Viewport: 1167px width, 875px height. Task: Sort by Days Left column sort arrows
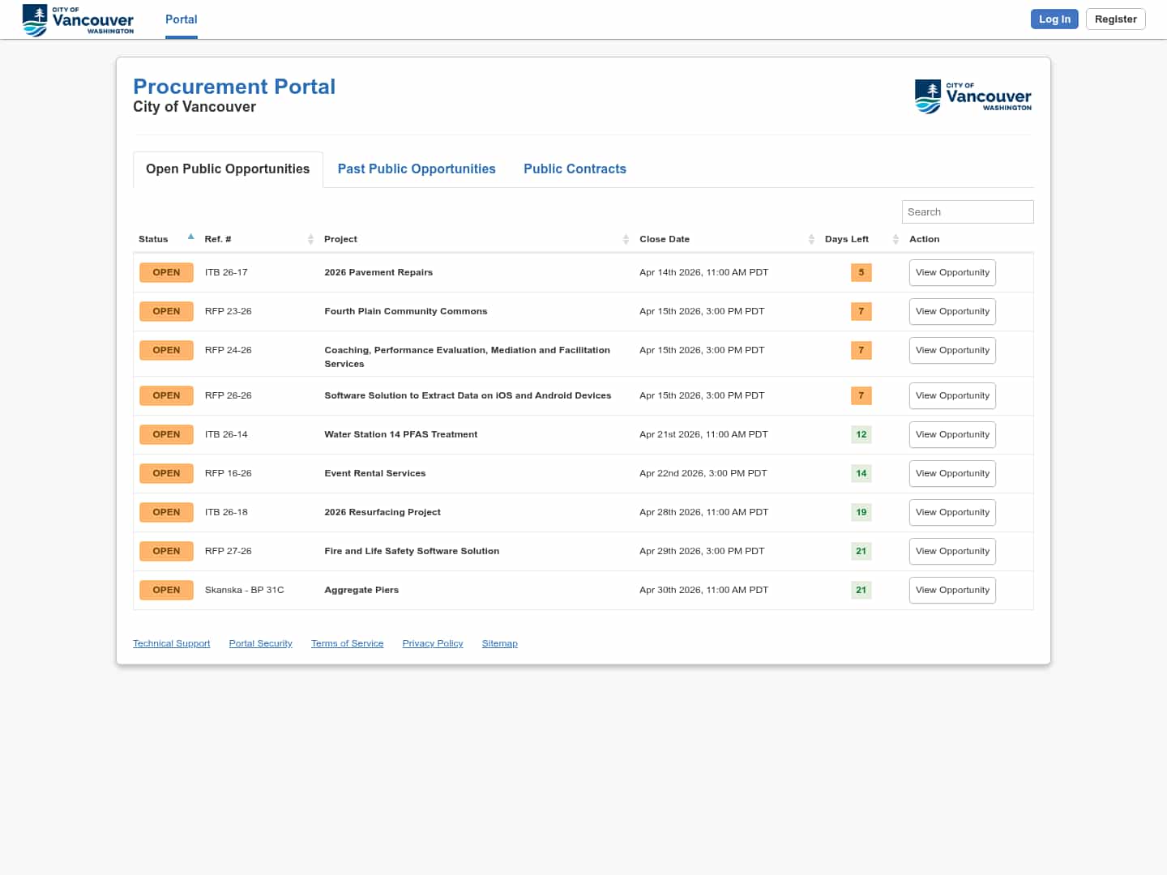coord(896,239)
